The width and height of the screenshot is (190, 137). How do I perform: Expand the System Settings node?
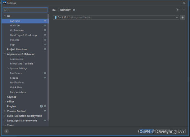click(x=8, y=68)
